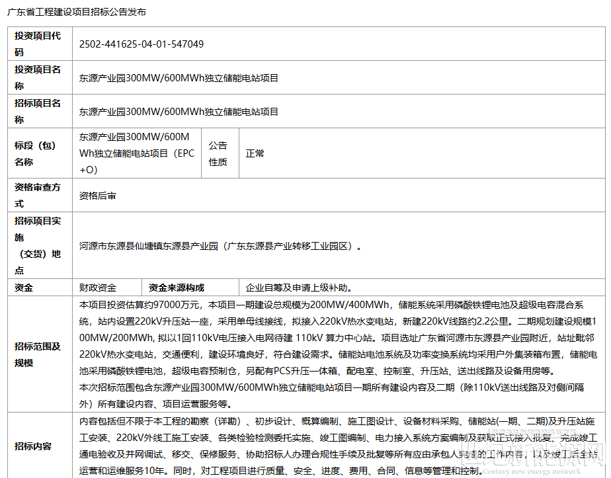Click the project name value beside 招标项目名称
Image resolution: width=611 pixels, height=478 pixels.
point(179,112)
